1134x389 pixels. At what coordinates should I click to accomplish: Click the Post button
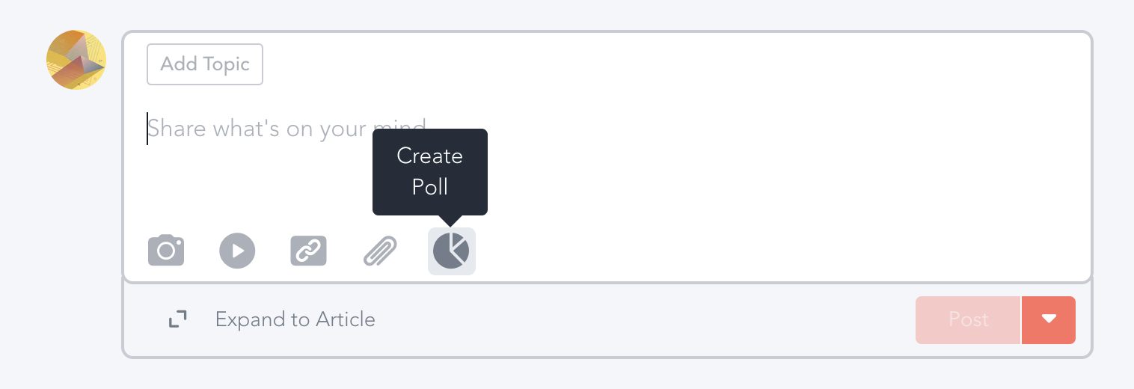click(x=968, y=319)
